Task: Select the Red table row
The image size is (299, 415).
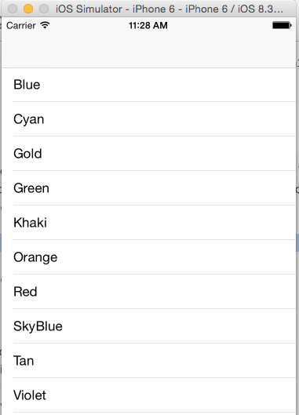Action: pos(148,292)
